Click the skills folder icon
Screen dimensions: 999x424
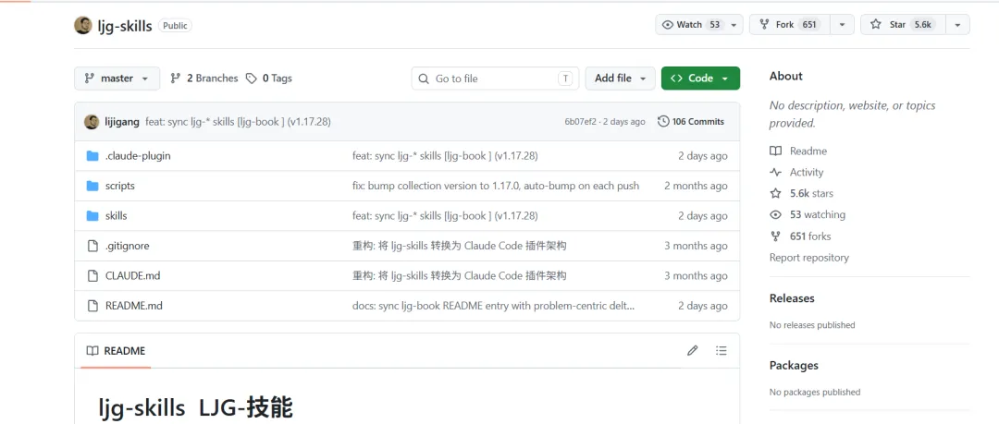tap(92, 216)
